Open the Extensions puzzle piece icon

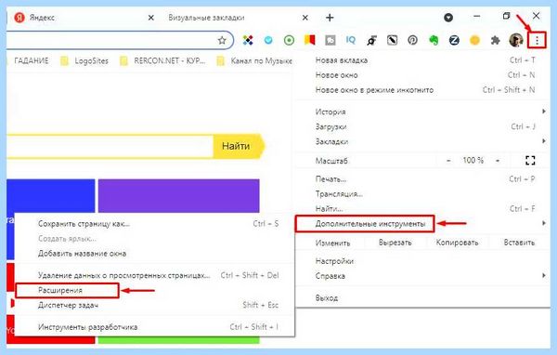(x=495, y=41)
